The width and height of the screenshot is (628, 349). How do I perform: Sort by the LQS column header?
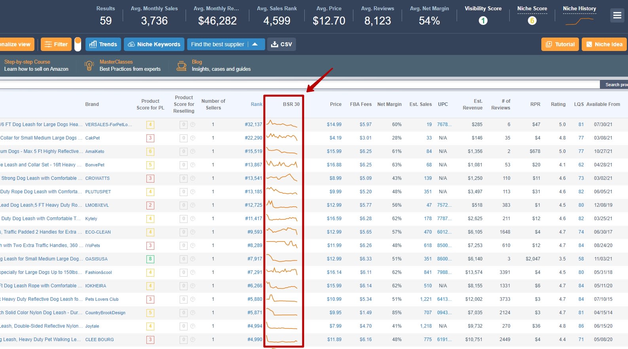tap(579, 104)
